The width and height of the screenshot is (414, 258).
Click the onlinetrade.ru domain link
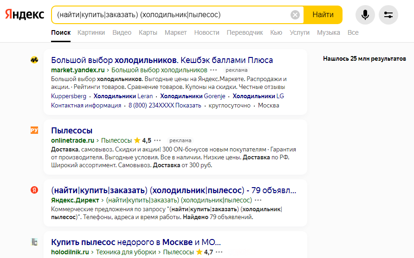72,140
